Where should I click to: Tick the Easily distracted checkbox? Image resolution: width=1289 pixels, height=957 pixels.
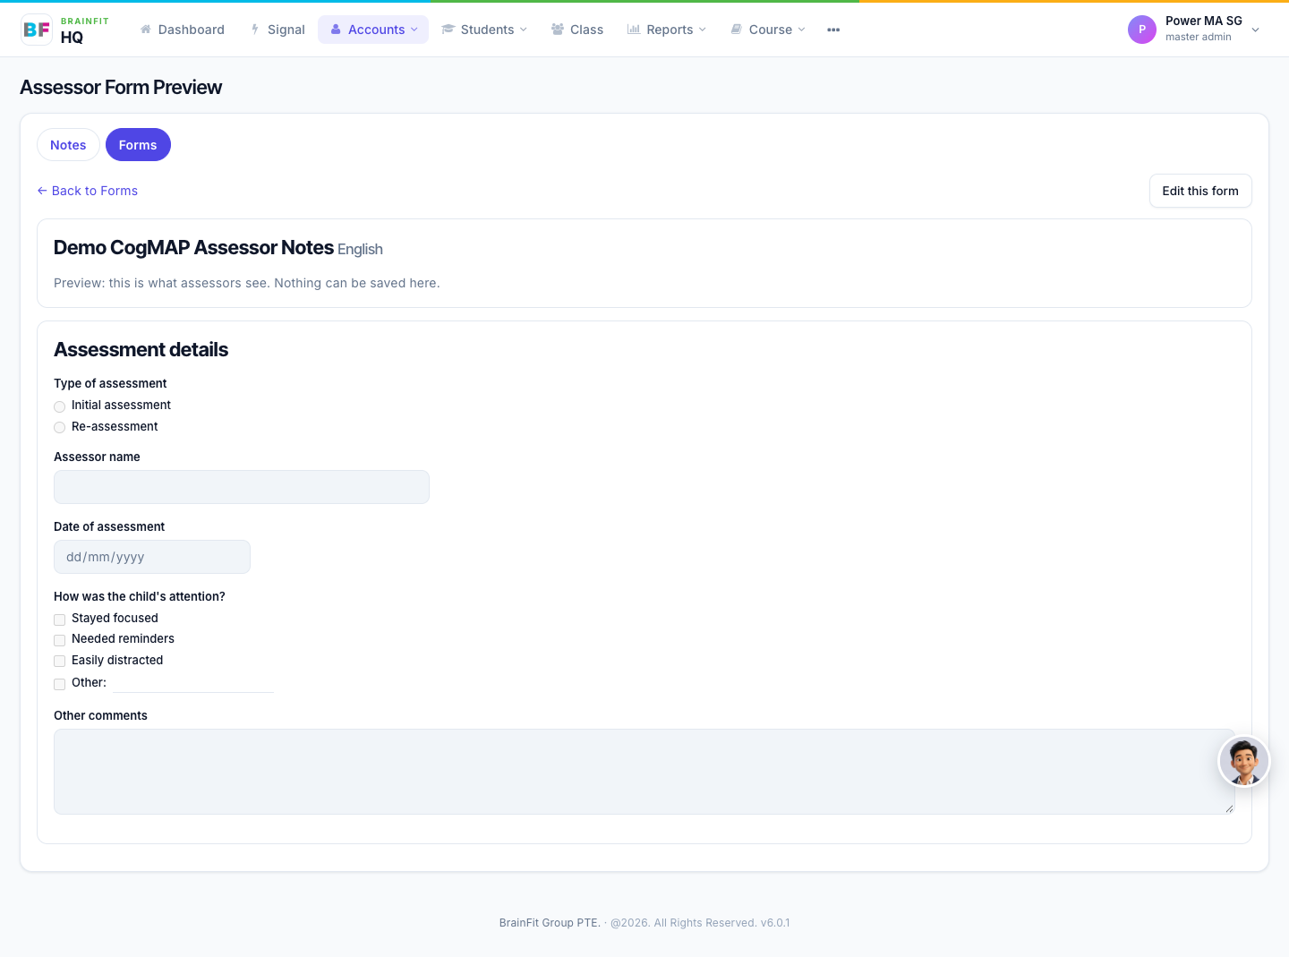[x=60, y=662]
